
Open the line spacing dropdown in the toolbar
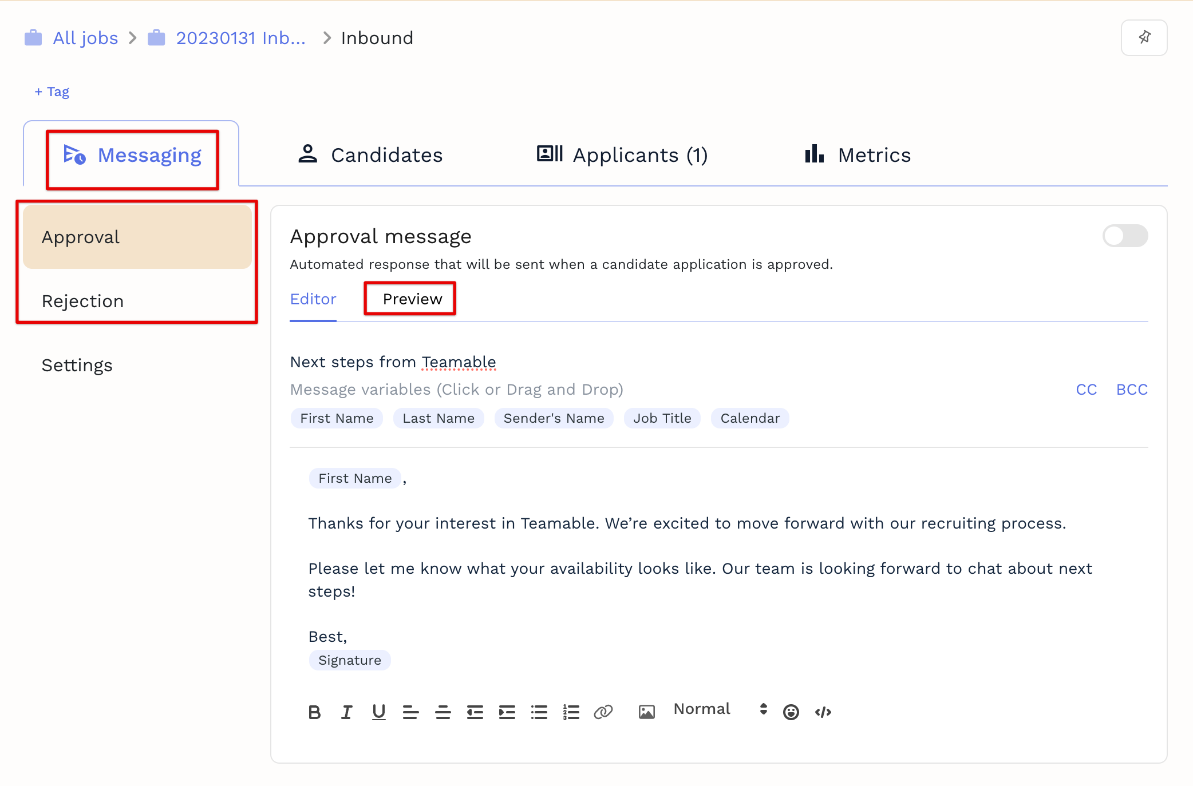(763, 709)
